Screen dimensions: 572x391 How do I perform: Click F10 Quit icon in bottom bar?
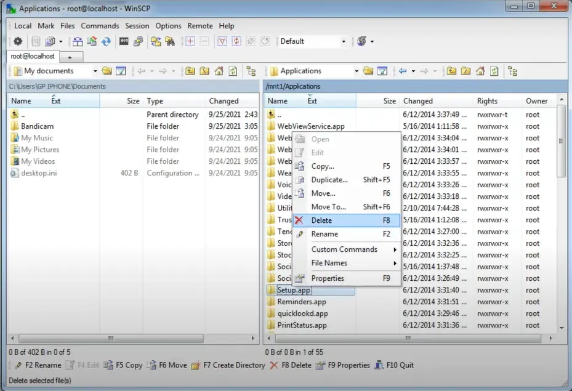click(x=379, y=365)
